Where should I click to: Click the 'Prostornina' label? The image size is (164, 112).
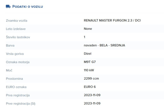coord(14,79)
